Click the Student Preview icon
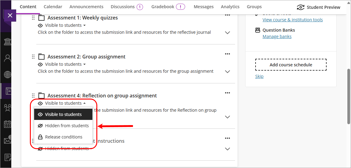This screenshot has width=351, height=168. pos(300,7)
